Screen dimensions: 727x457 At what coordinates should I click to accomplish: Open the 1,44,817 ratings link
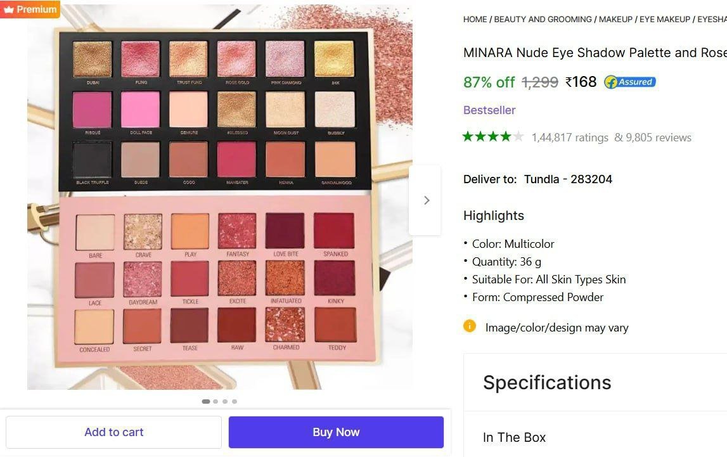(x=570, y=137)
